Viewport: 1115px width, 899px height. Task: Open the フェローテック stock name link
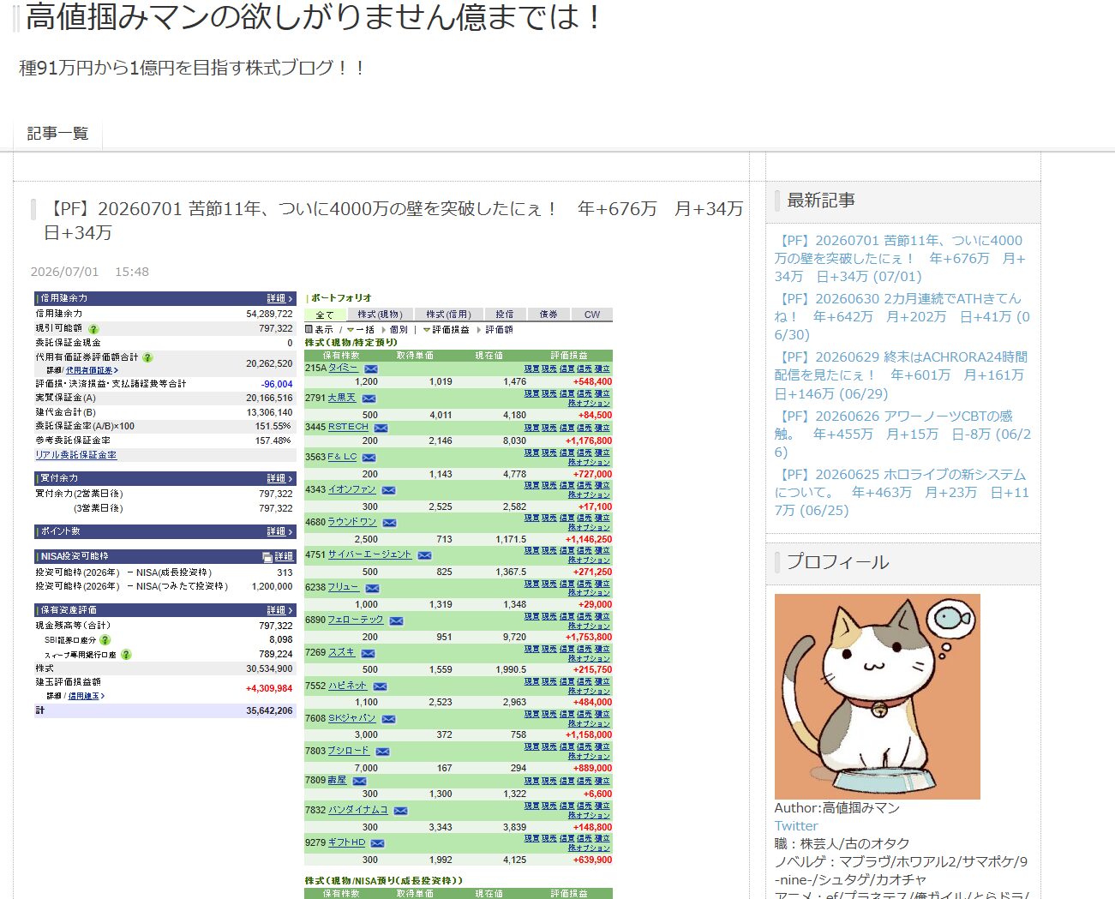click(356, 620)
